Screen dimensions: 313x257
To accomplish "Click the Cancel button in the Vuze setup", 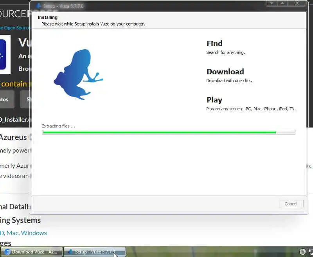I will pyautogui.click(x=291, y=204).
